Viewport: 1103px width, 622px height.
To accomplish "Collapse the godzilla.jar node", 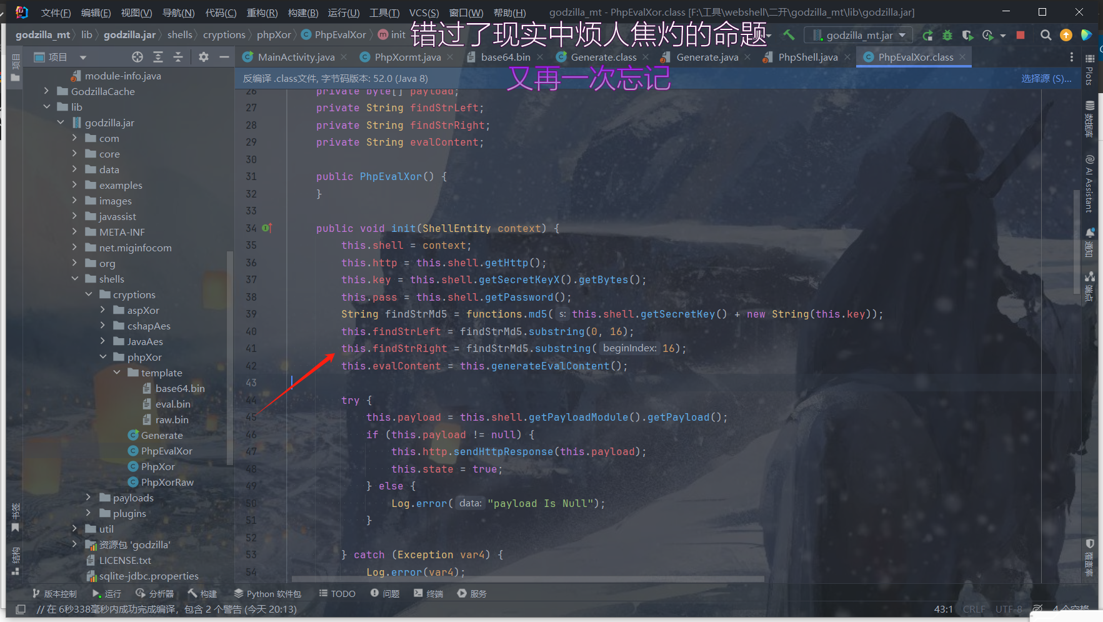I will tap(61, 123).
